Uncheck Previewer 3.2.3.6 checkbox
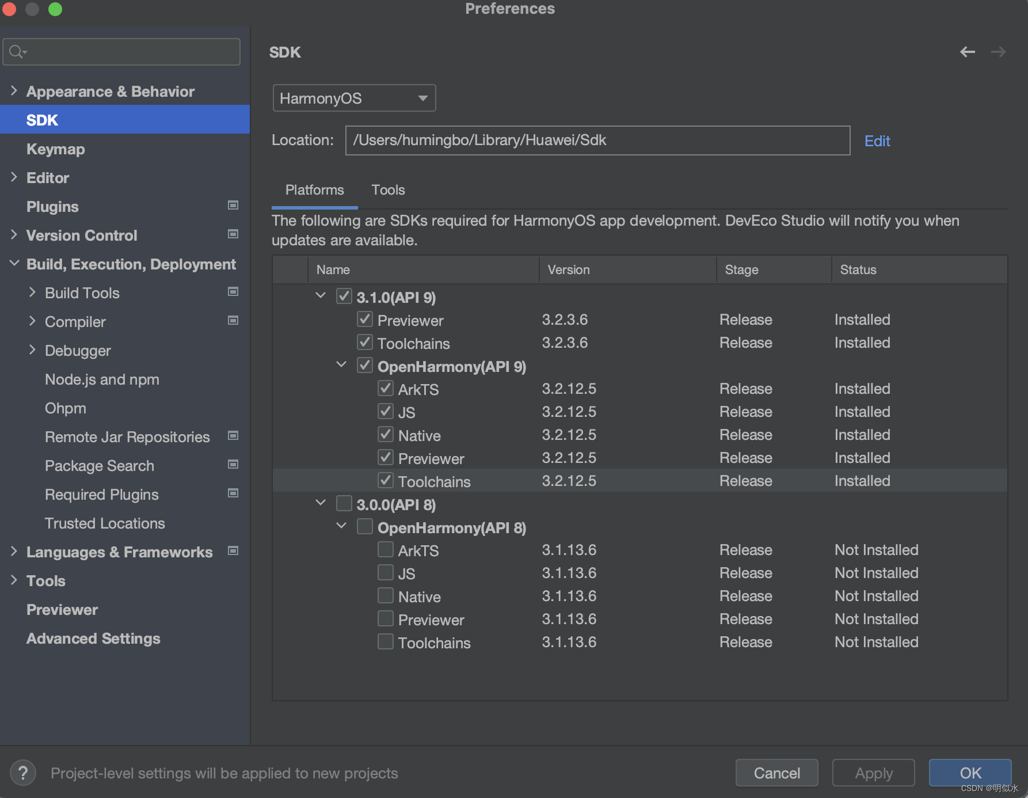This screenshot has width=1028, height=798. pyautogui.click(x=365, y=320)
